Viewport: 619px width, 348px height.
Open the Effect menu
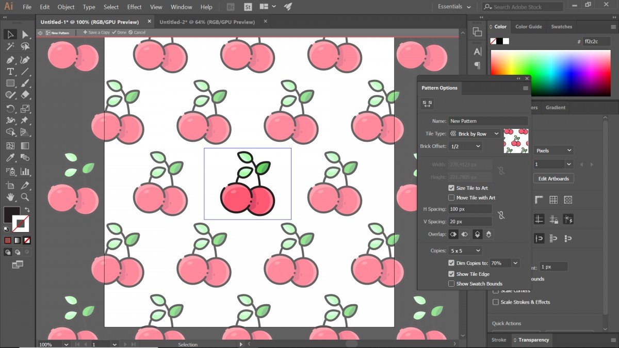(134, 7)
